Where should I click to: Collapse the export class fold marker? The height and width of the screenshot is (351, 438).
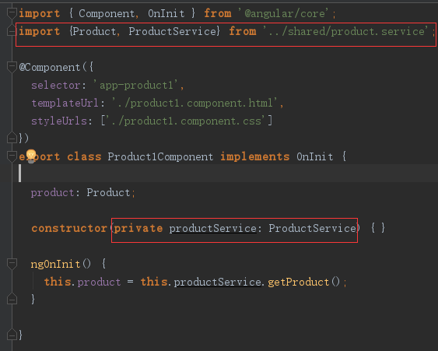(x=12, y=156)
